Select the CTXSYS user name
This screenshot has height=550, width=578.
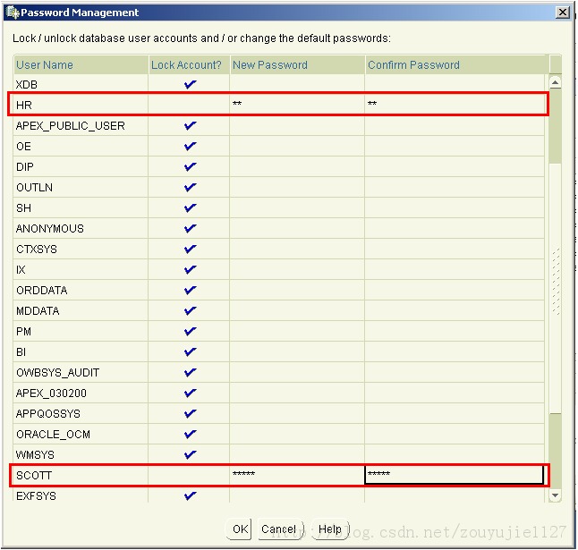(x=37, y=250)
